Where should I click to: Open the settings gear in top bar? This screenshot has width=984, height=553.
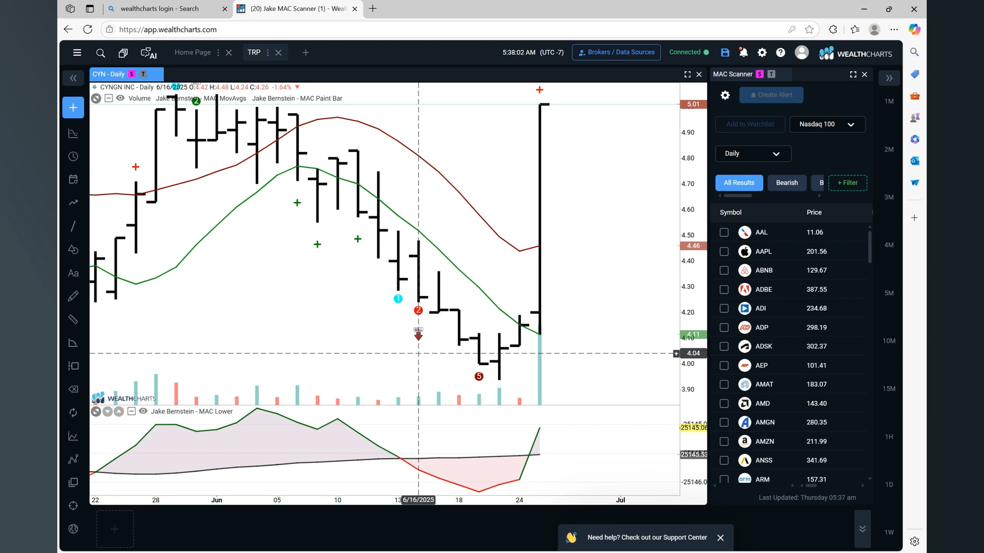[x=762, y=52]
